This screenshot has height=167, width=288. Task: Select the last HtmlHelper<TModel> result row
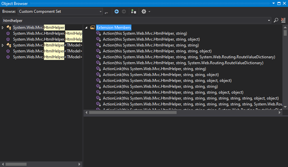point(48,57)
